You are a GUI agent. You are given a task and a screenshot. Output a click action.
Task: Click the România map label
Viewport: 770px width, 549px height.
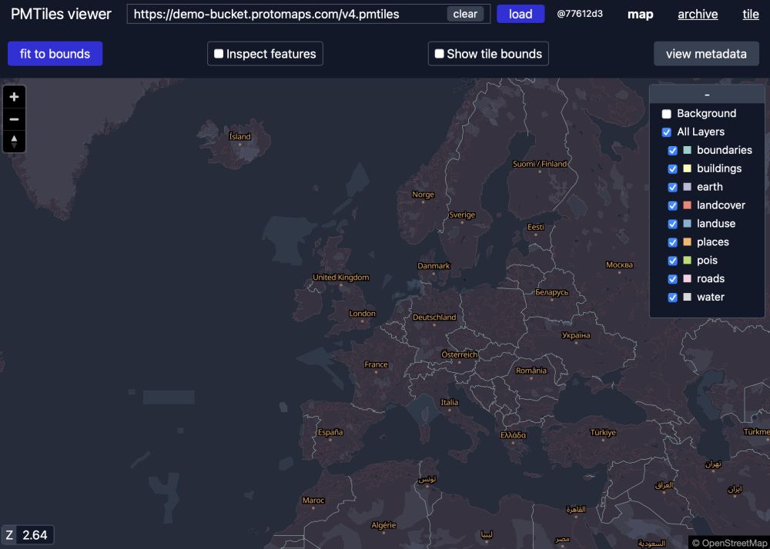[531, 371]
